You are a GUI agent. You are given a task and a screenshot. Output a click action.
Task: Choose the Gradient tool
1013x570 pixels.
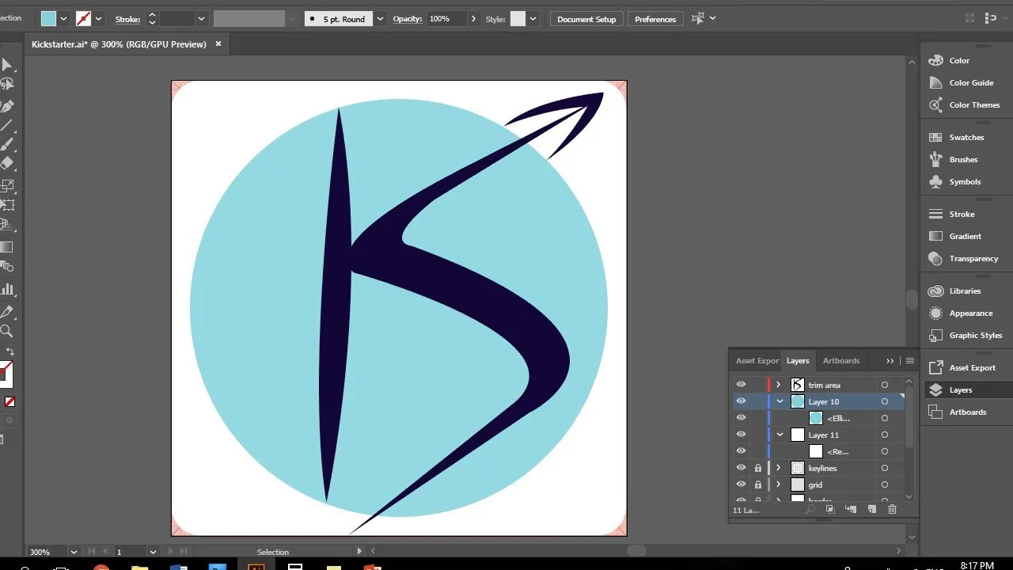coord(6,247)
